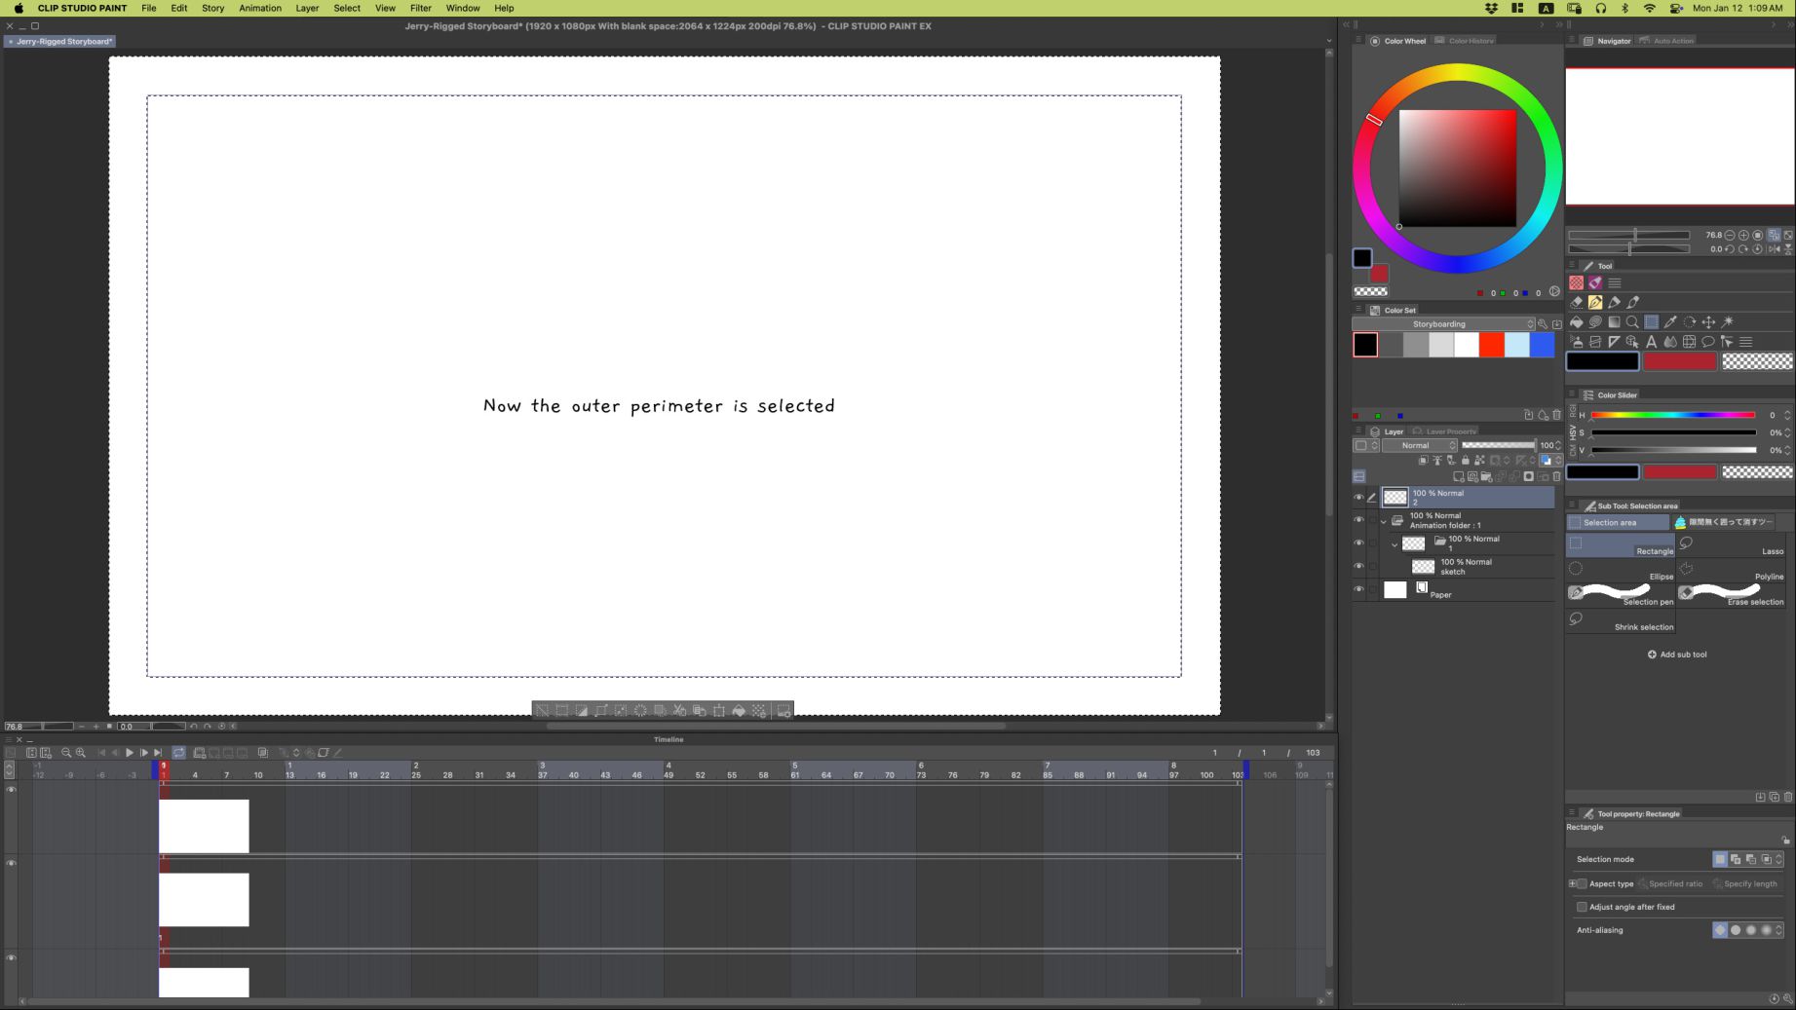1796x1010 pixels.
Task: Zoom out the timeline
Action: click(66, 753)
